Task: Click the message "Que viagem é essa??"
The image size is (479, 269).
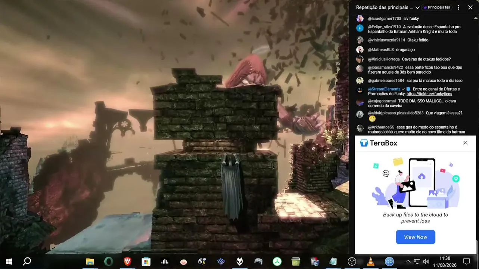Action: click(x=444, y=113)
